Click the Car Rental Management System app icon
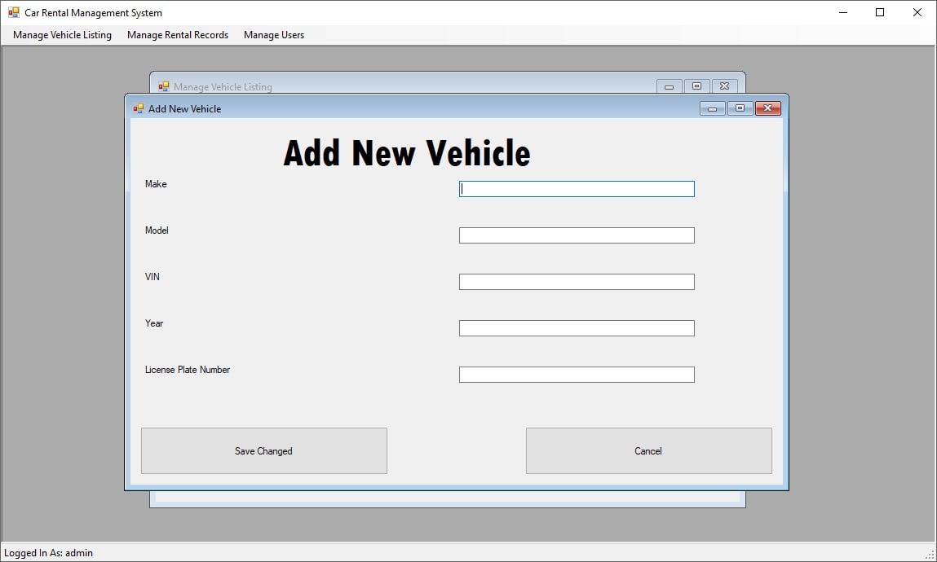The width and height of the screenshot is (937, 562). click(x=14, y=12)
